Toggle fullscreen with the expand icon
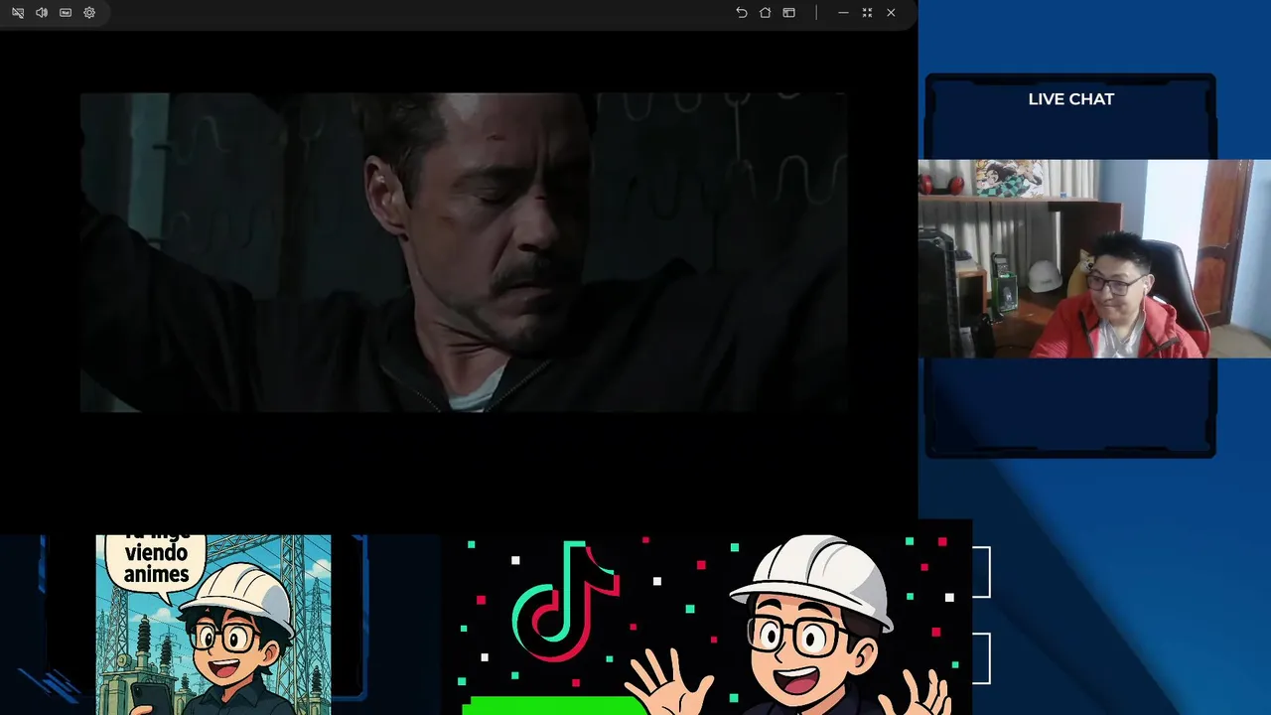1271x715 pixels. (x=867, y=13)
